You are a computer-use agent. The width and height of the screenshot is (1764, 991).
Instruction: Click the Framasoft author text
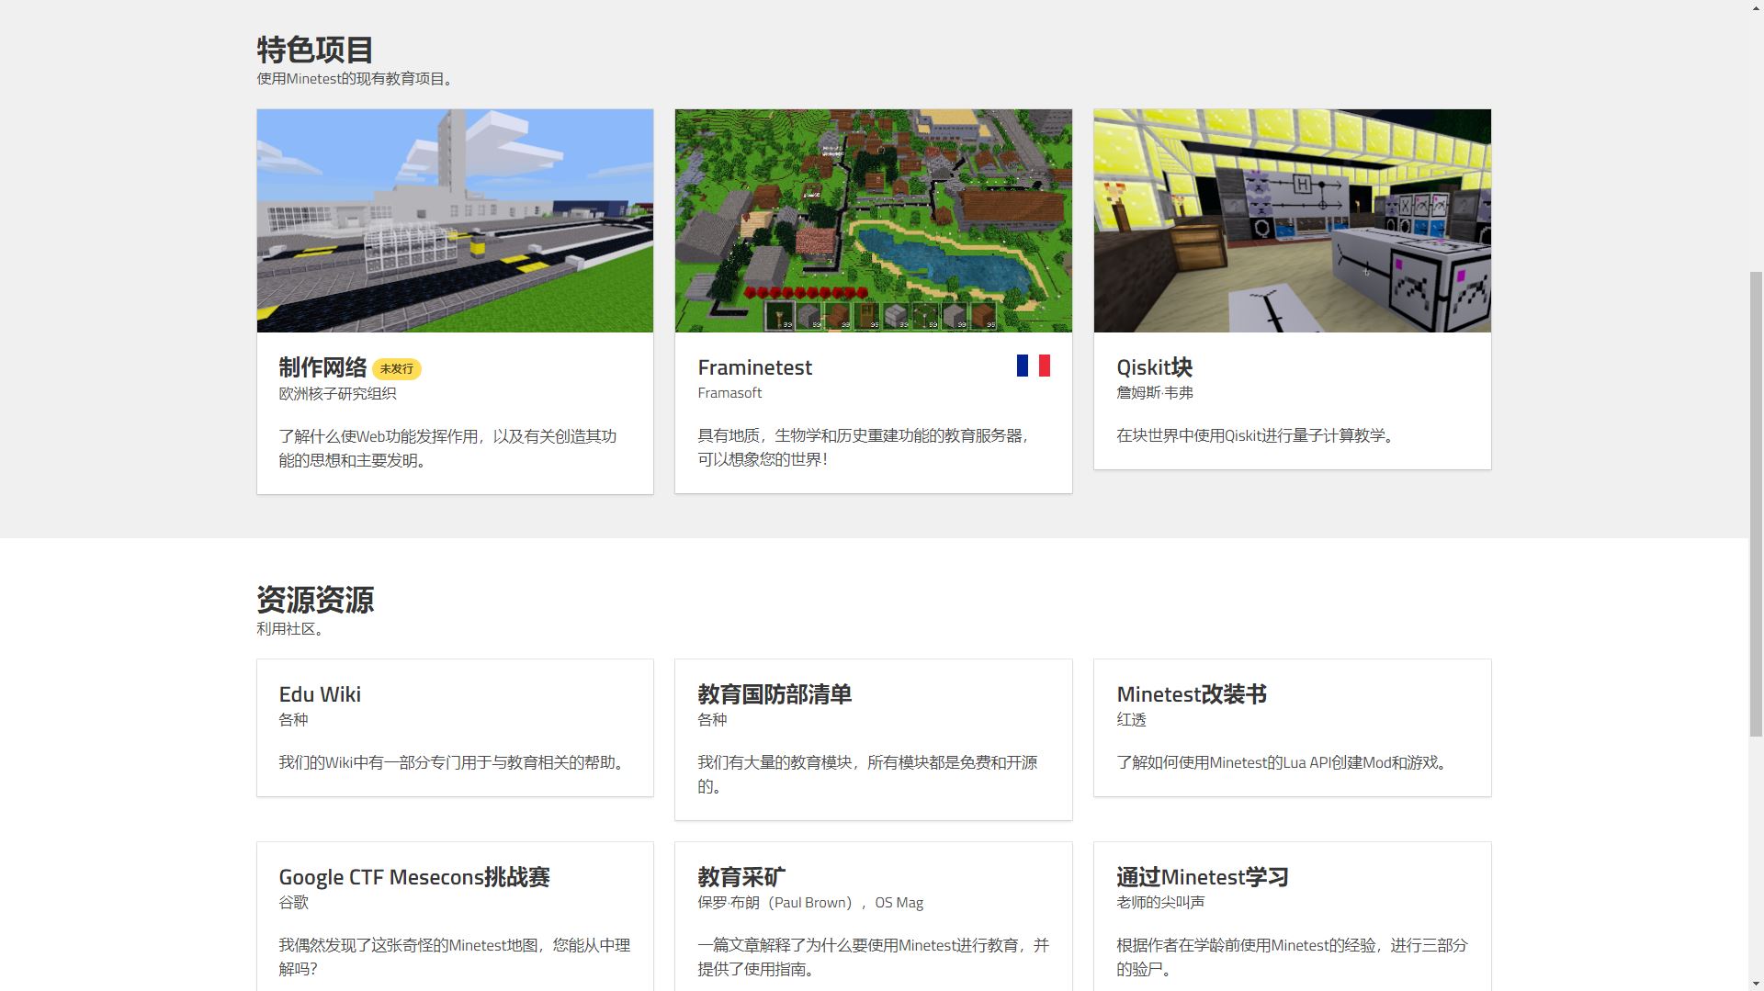(729, 393)
